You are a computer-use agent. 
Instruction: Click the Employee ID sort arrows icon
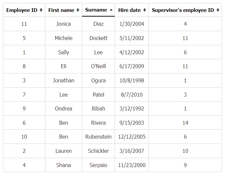click(x=41, y=10)
